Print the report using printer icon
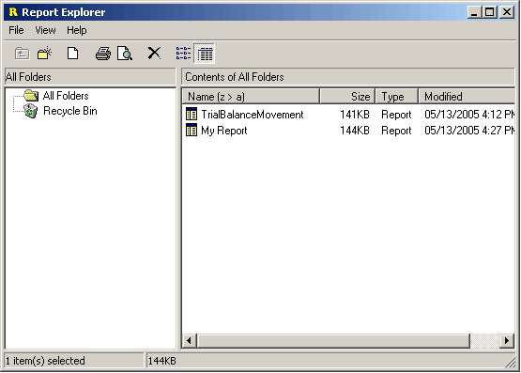 103,54
